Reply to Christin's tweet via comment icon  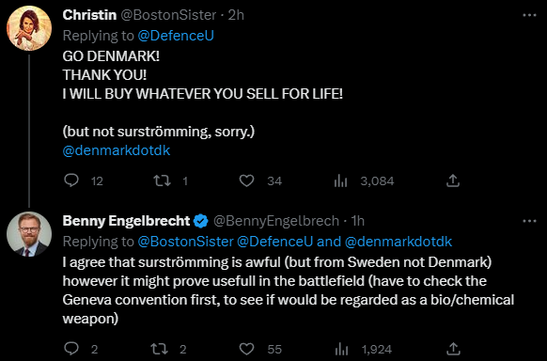coord(71,180)
